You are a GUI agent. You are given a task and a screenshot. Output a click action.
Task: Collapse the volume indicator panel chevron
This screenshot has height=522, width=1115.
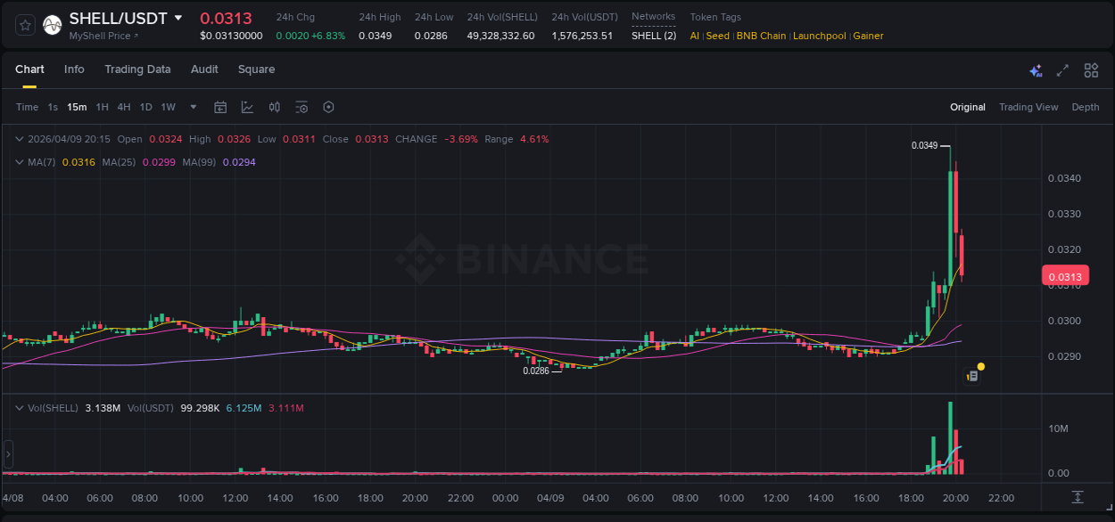coord(20,407)
